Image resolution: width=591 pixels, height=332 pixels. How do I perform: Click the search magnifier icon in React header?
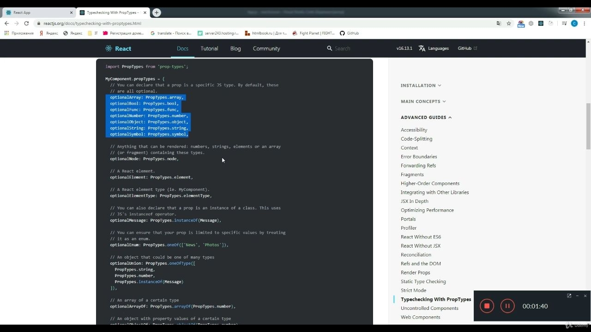pyautogui.click(x=329, y=48)
